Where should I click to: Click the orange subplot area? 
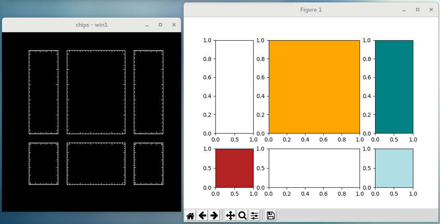point(314,86)
